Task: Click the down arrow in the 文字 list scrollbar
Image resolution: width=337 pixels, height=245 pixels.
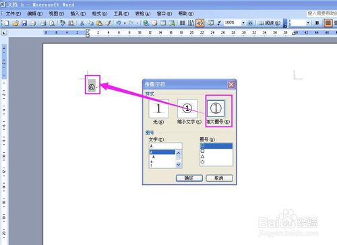Action: (179, 165)
